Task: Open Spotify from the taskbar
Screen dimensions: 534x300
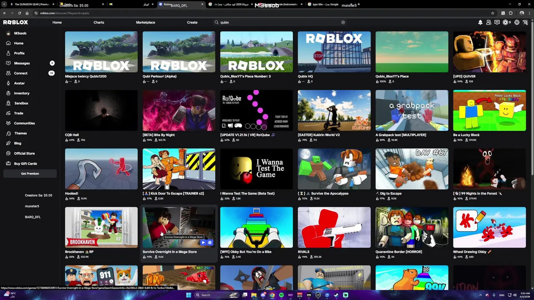Action: click(281, 295)
